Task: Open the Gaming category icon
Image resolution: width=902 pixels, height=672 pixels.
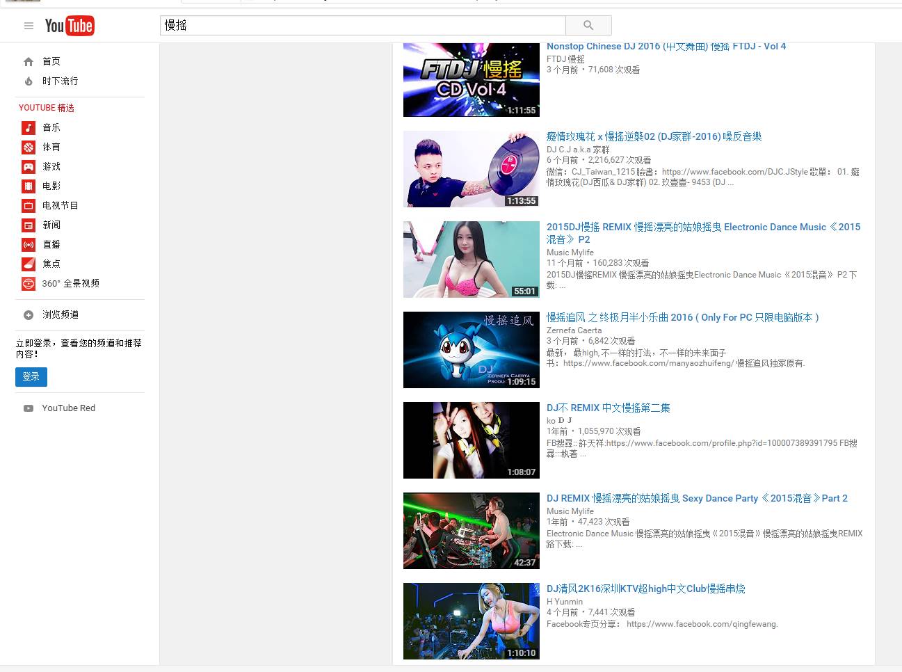Action: pyautogui.click(x=29, y=166)
